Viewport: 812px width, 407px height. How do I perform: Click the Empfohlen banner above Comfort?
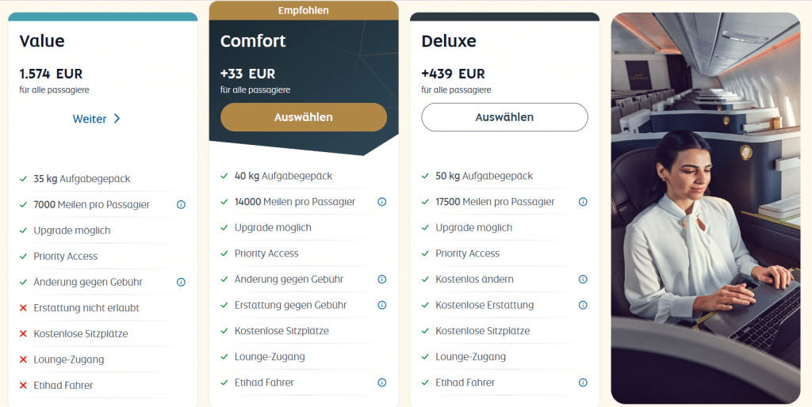pos(304,11)
